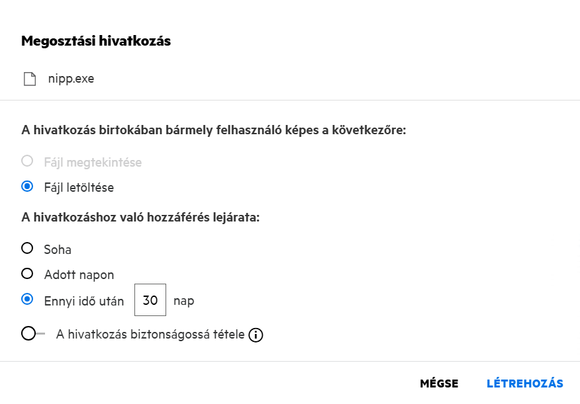Select the "Fájl letöltése" radio button

(x=27, y=186)
